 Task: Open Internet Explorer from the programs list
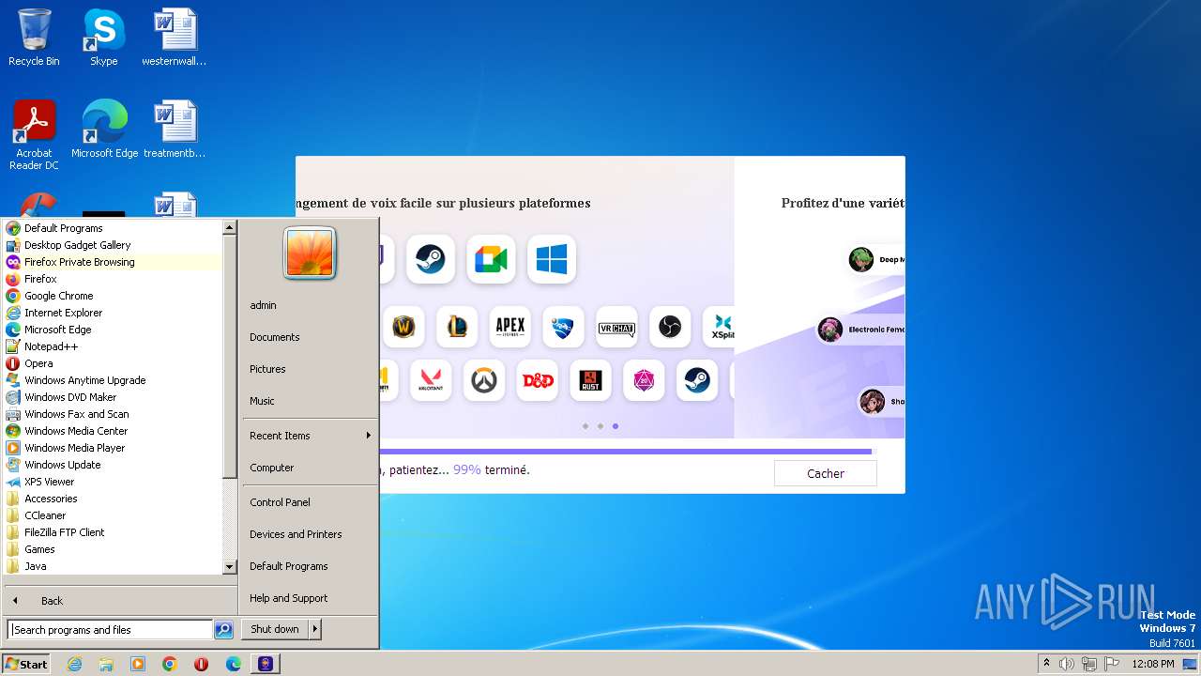[x=113, y=313]
